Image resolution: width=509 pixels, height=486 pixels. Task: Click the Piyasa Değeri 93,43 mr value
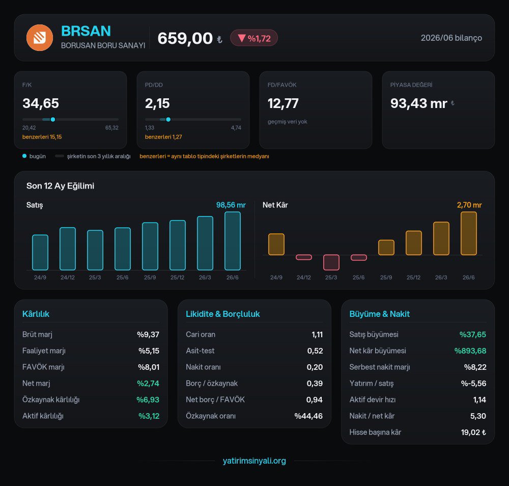(x=419, y=103)
